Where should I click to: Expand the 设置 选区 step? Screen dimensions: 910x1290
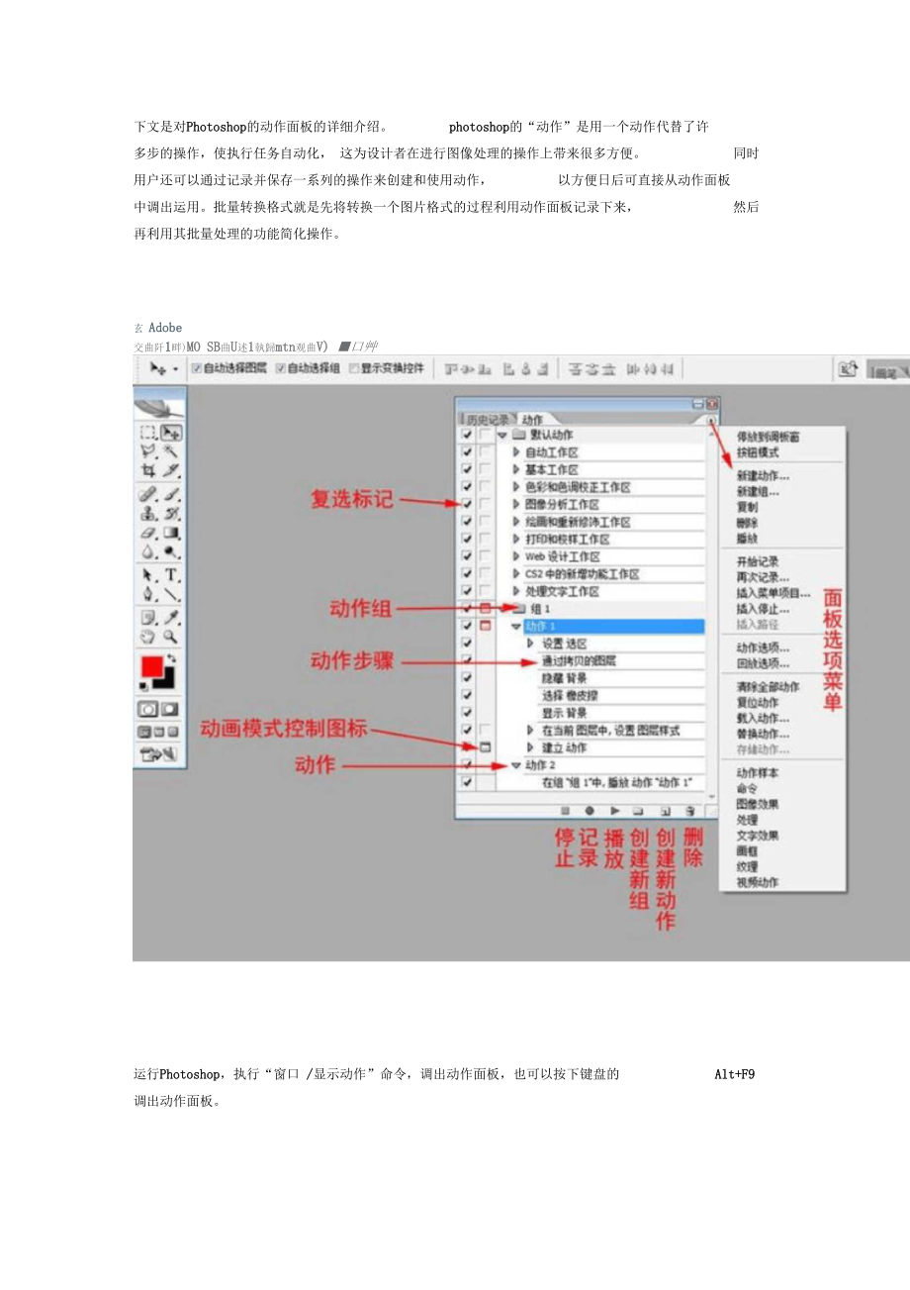point(530,644)
